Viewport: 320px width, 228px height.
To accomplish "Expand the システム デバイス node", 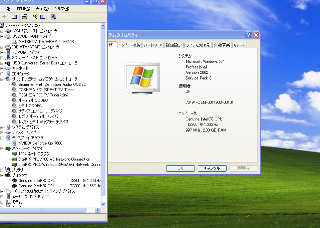I will pyautogui.click(x=2, y=127).
